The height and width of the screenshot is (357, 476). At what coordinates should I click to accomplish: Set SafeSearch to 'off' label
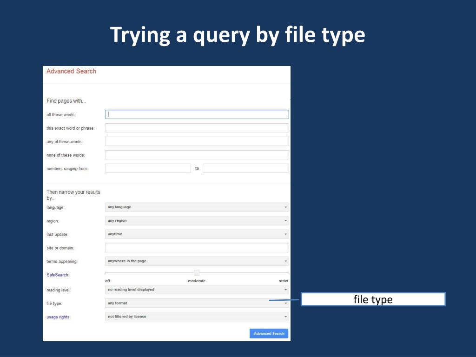107,281
